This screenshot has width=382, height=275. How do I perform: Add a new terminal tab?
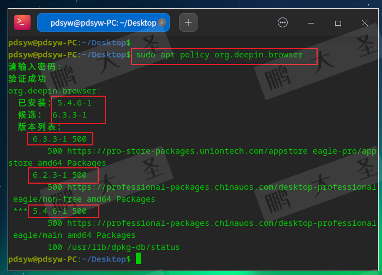tap(188, 22)
